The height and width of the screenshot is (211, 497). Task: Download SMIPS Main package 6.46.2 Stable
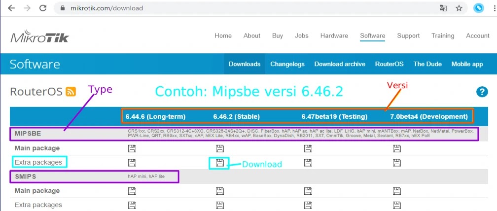point(220,191)
